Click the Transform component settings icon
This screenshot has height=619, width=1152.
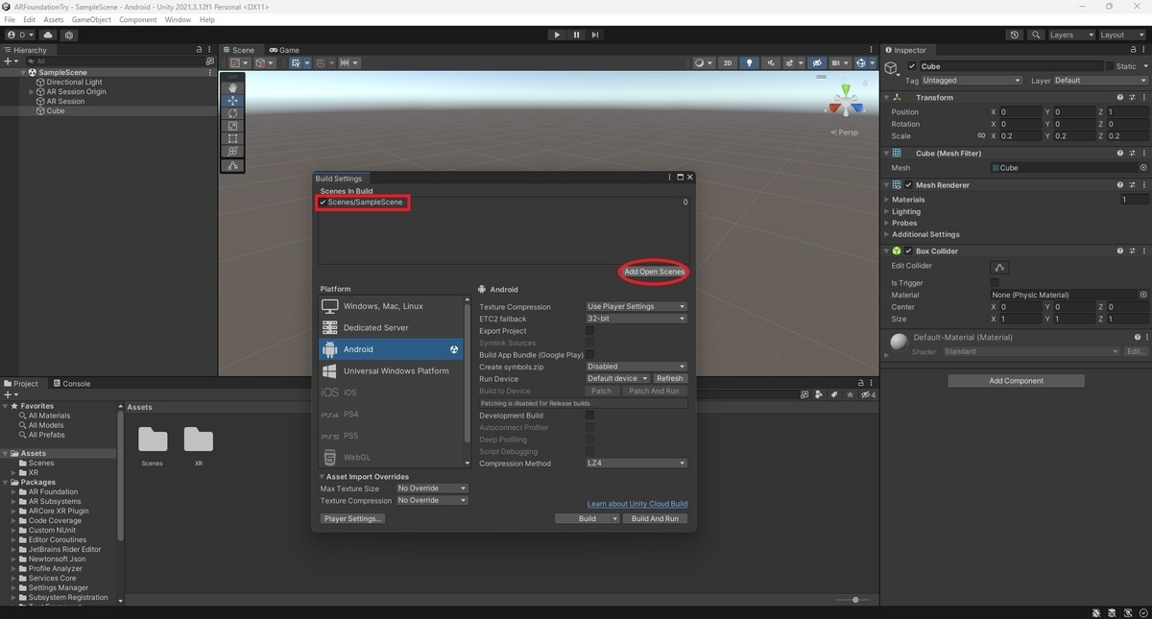[x=1131, y=97]
